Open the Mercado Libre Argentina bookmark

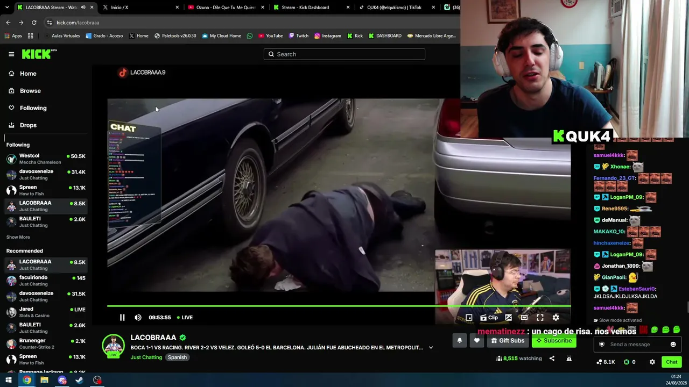tap(432, 36)
